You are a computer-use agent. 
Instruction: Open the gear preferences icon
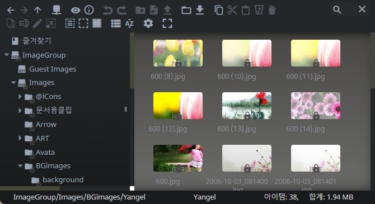(x=148, y=23)
